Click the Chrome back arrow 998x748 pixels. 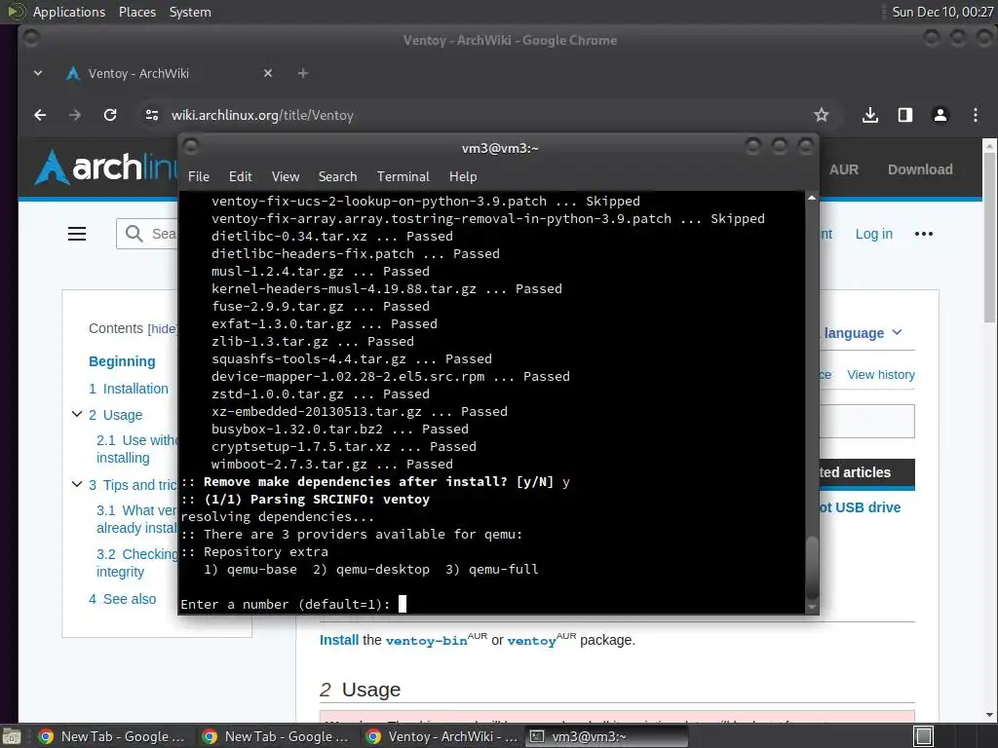(40, 115)
